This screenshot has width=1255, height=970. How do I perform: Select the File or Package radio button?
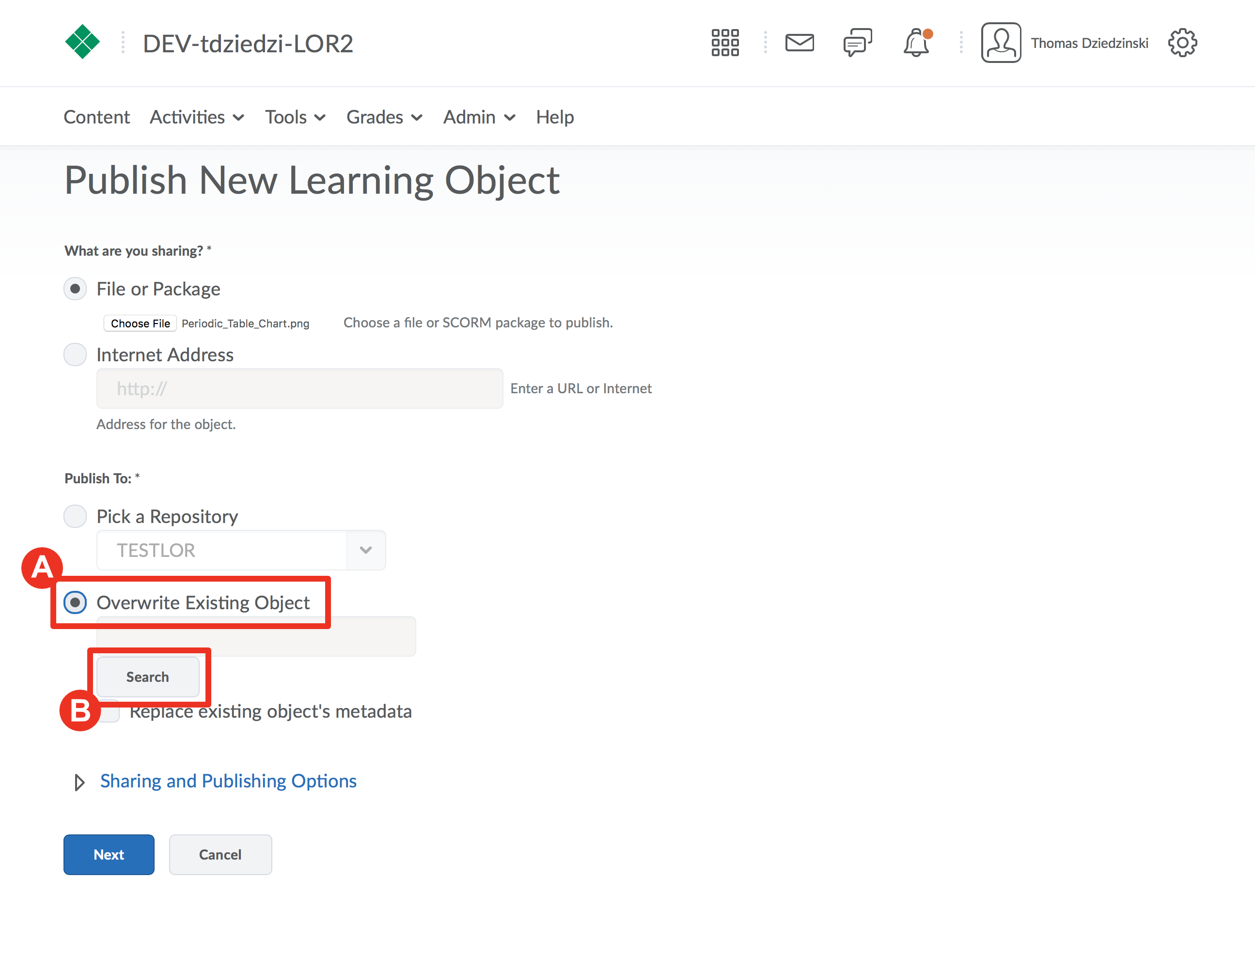(75, 288)
